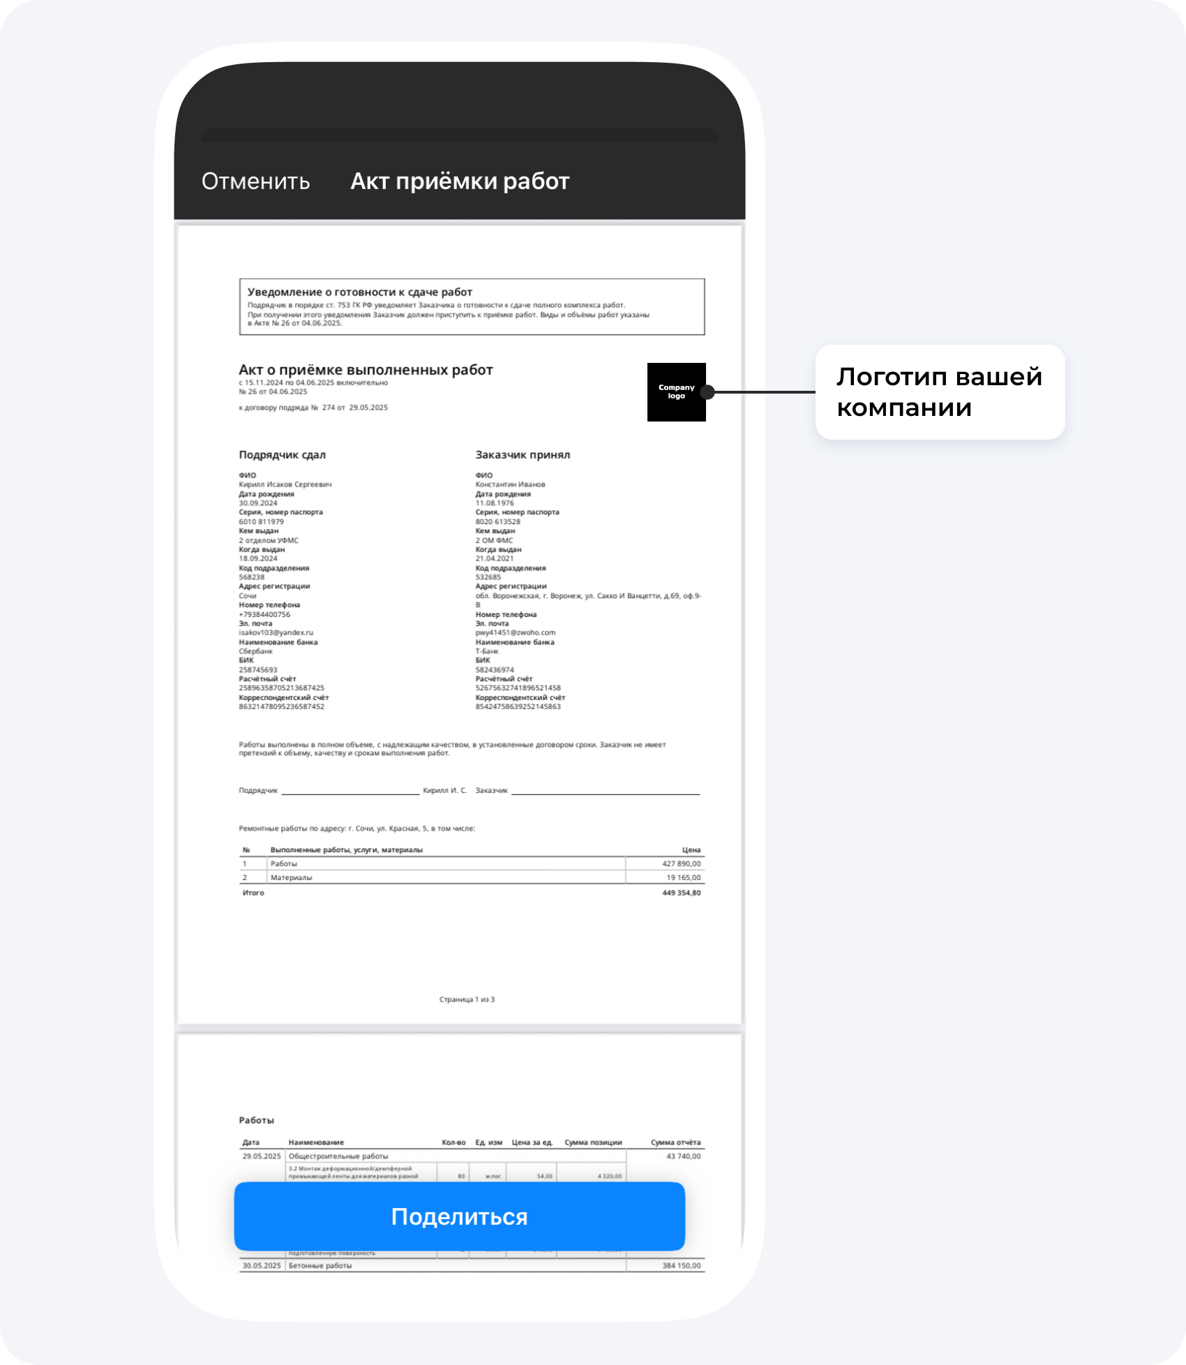Click the email pwy41451@zwoho.com
The image size is (1186, 1365).
[515, 633]
